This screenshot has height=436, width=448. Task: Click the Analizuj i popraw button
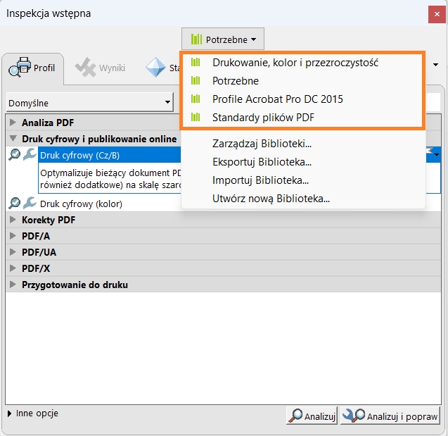pos(390,416)
